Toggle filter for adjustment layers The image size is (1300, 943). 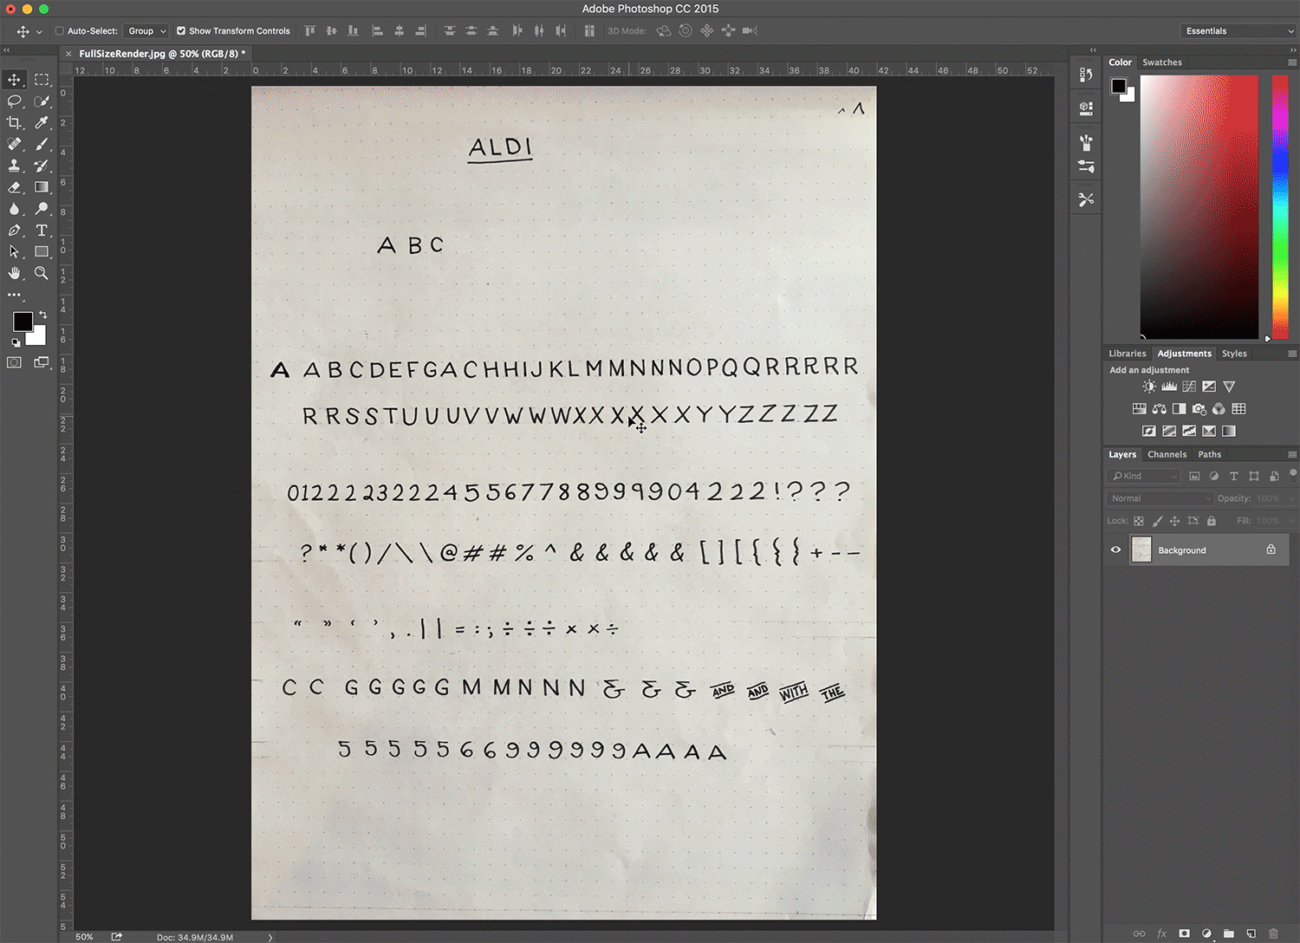[1214, 476]
